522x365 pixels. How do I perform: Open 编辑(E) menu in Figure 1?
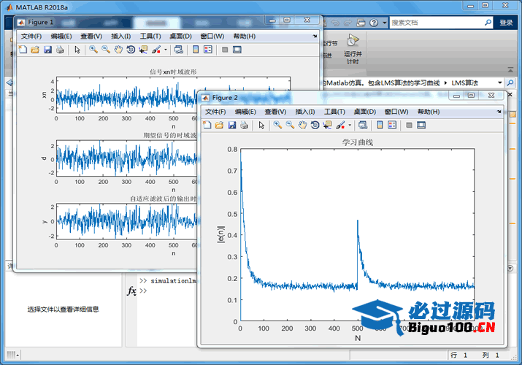coord(61,36)
